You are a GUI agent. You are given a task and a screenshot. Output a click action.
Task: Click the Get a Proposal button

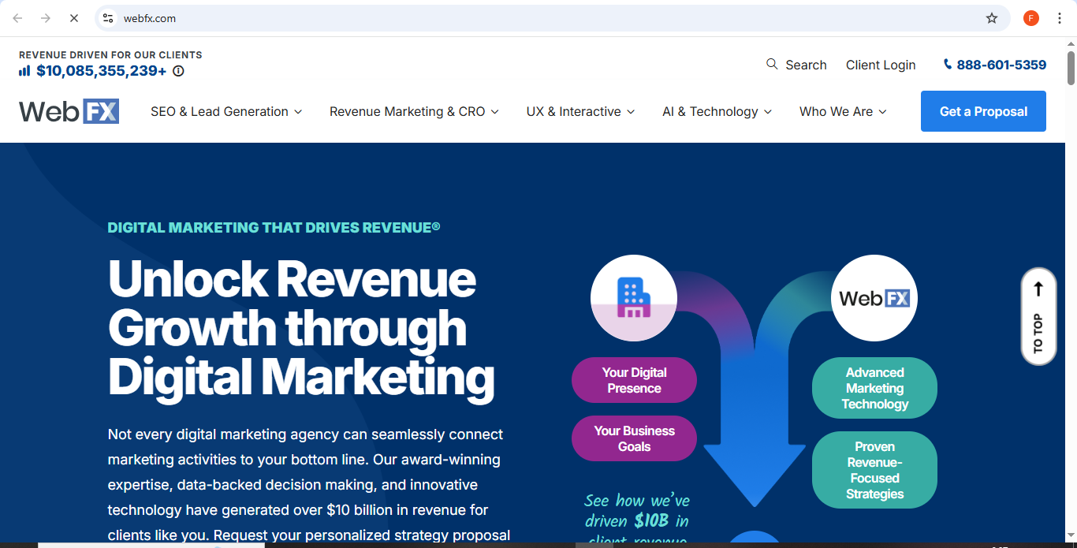(983, 111)
